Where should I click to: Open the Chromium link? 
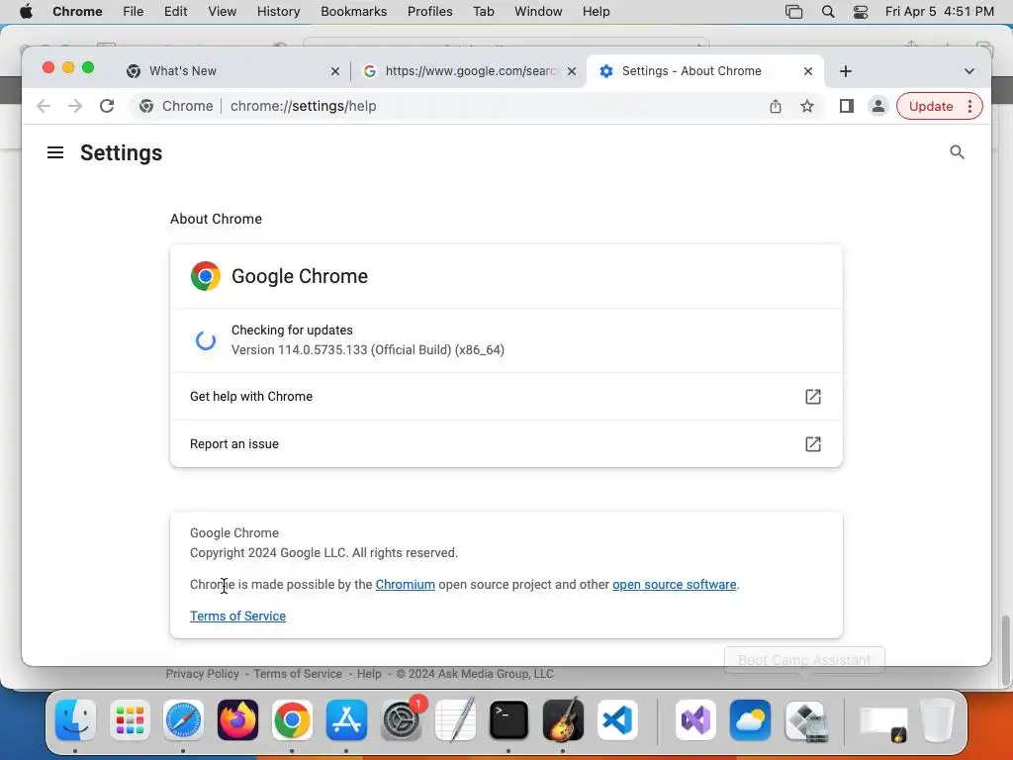(x=405, y=584)
